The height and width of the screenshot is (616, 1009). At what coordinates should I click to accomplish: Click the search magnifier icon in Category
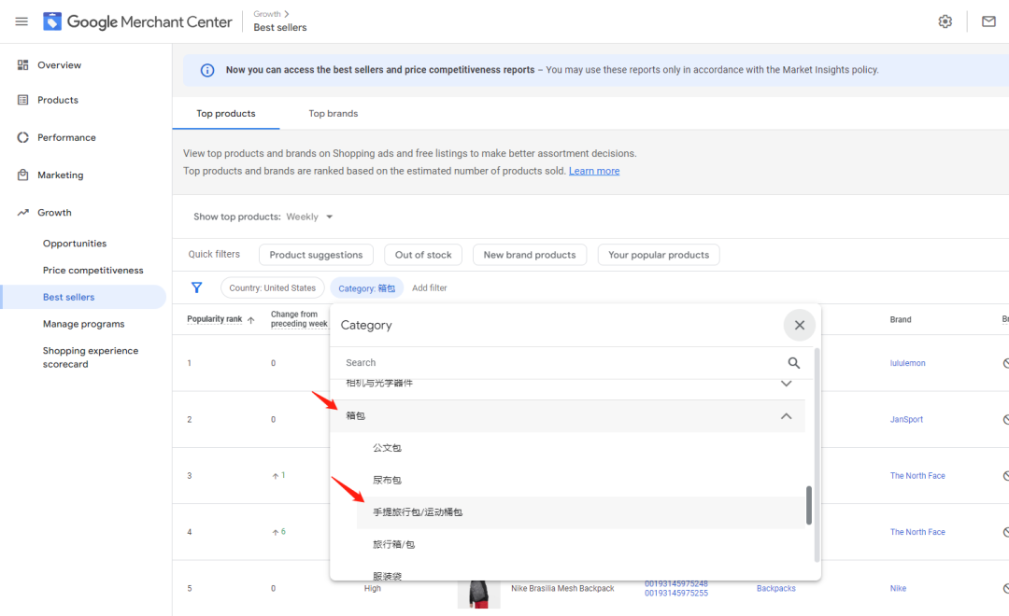point(793,363)
